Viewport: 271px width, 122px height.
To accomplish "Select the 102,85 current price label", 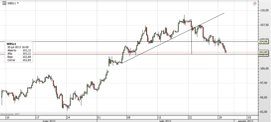I will pyautogui.click(x=263, y=52).
